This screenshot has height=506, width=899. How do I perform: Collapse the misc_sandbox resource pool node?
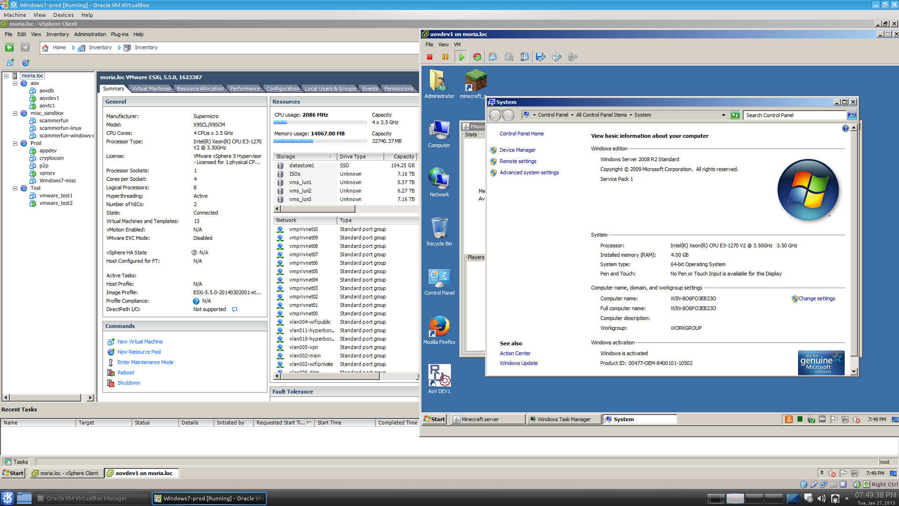[x=15, y=113]
